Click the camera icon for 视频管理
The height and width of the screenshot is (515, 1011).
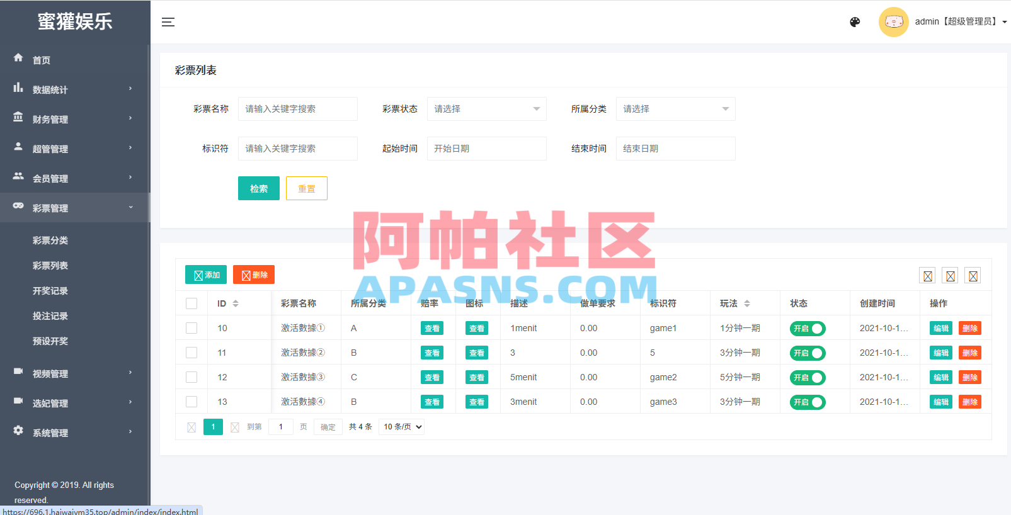tap(18, 371)
